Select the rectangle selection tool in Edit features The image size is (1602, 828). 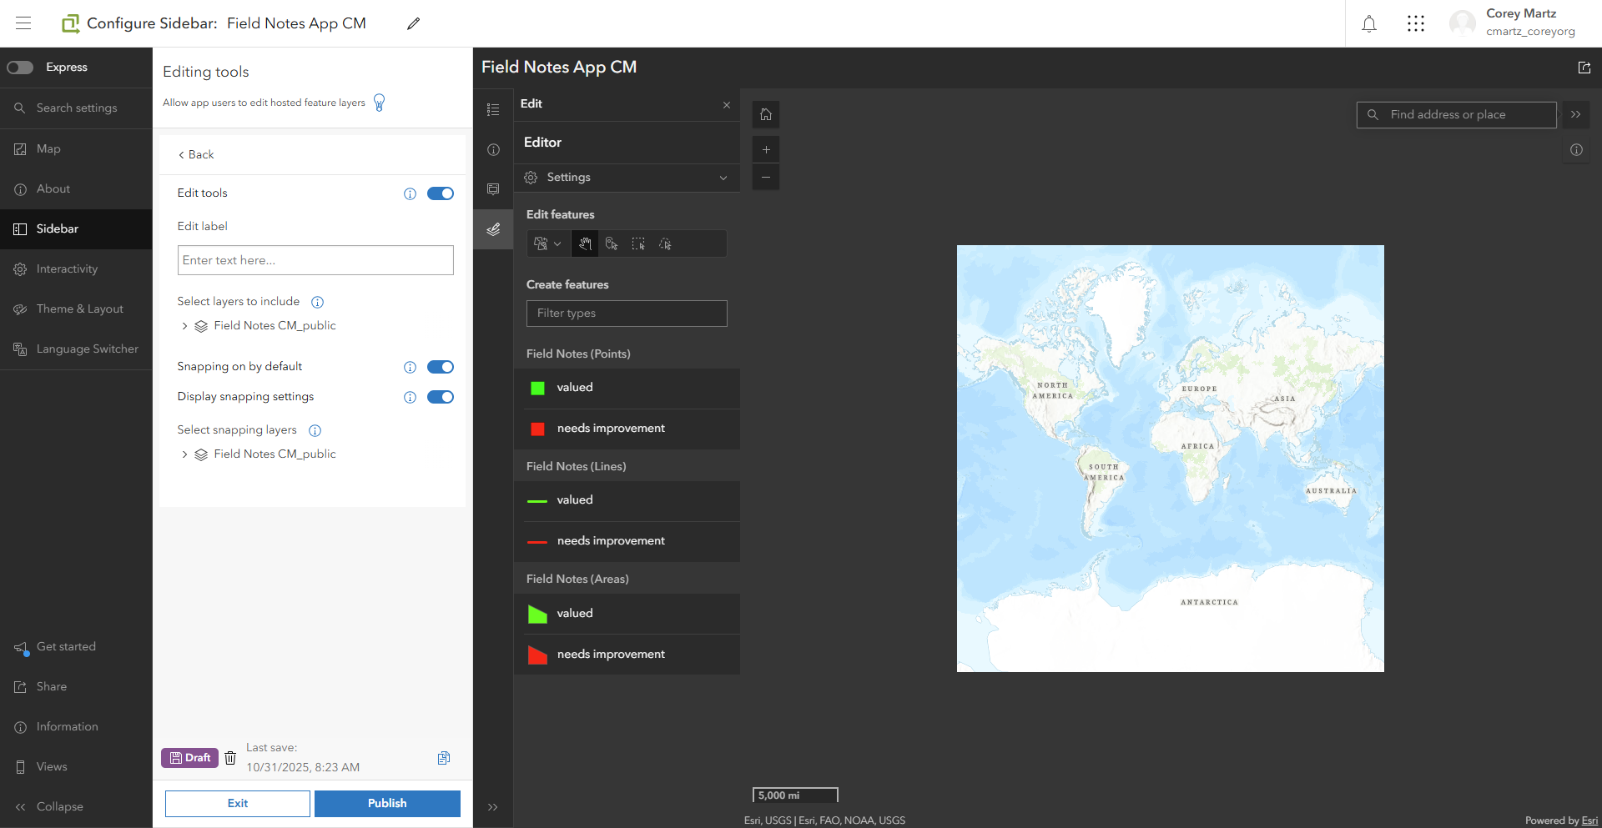click(638, 244)
